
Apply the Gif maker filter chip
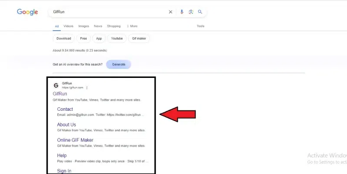tap(139, 39)
